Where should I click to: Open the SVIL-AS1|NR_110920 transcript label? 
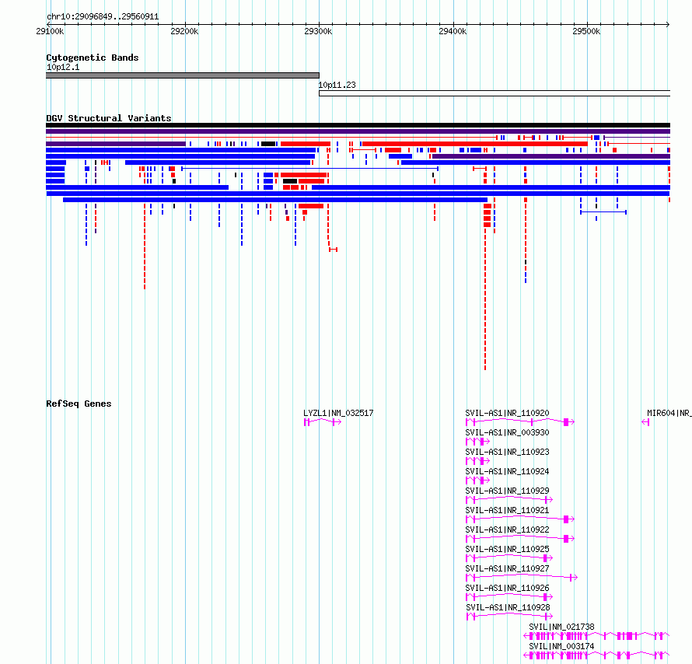click(x=507, y=413)
